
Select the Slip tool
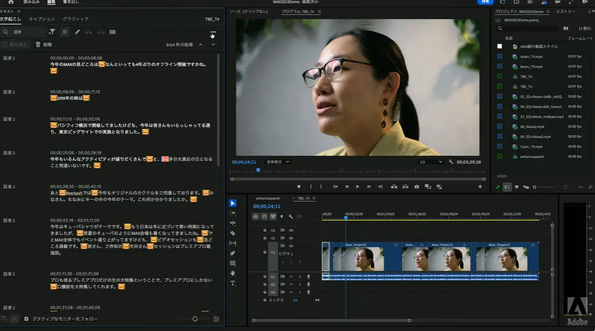tap(233, 243)
